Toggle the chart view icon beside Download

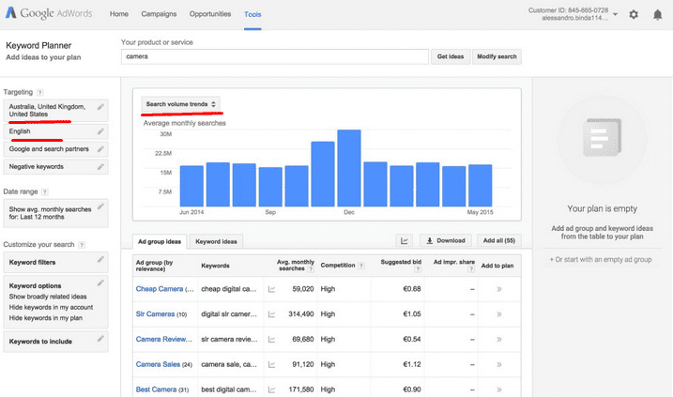[x=404, y=241]
